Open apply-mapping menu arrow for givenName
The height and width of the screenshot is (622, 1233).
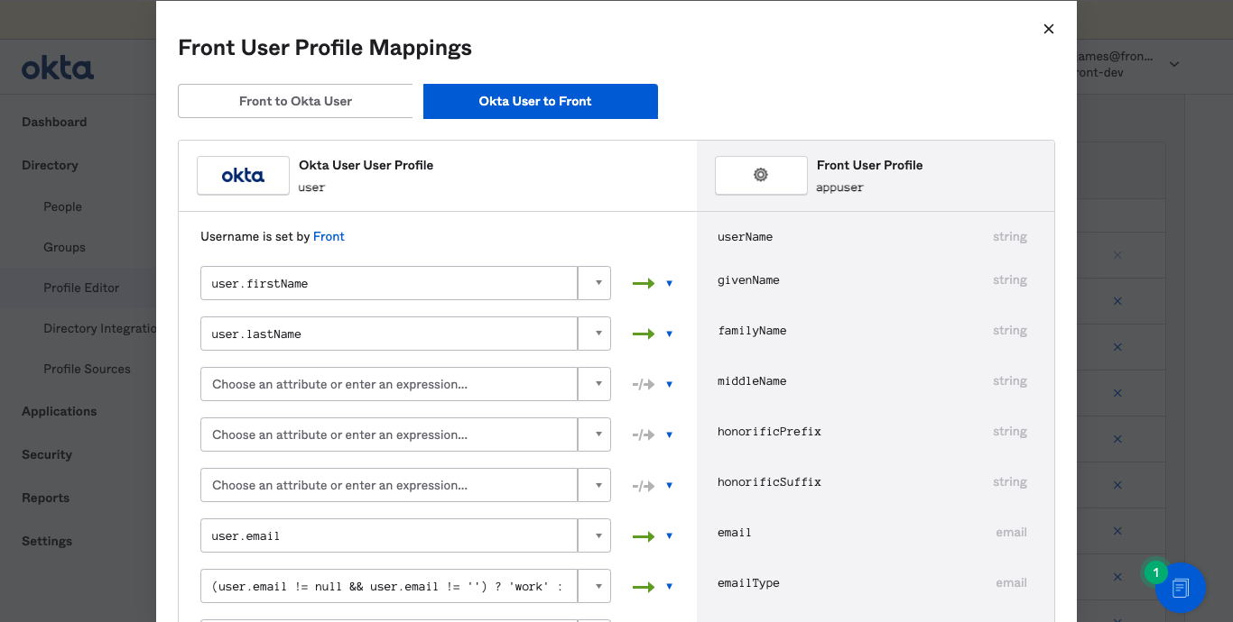point(669,283)
